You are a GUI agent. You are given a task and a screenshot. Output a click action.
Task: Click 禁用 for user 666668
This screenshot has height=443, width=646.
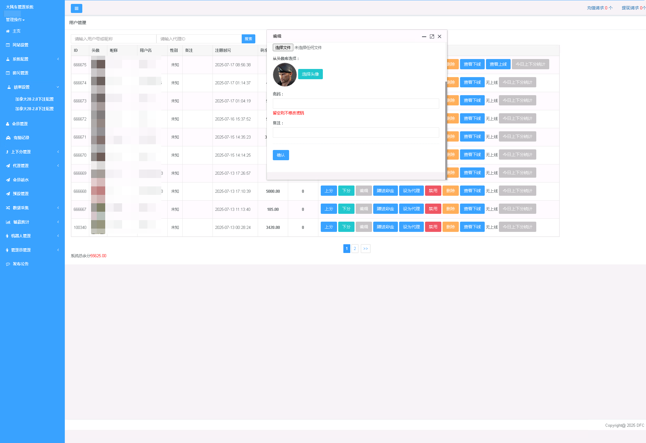(433, 191)
